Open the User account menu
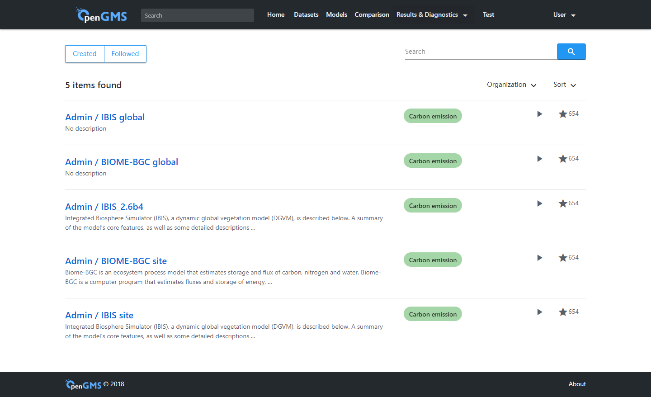651x397 pixels. [564, 15]
